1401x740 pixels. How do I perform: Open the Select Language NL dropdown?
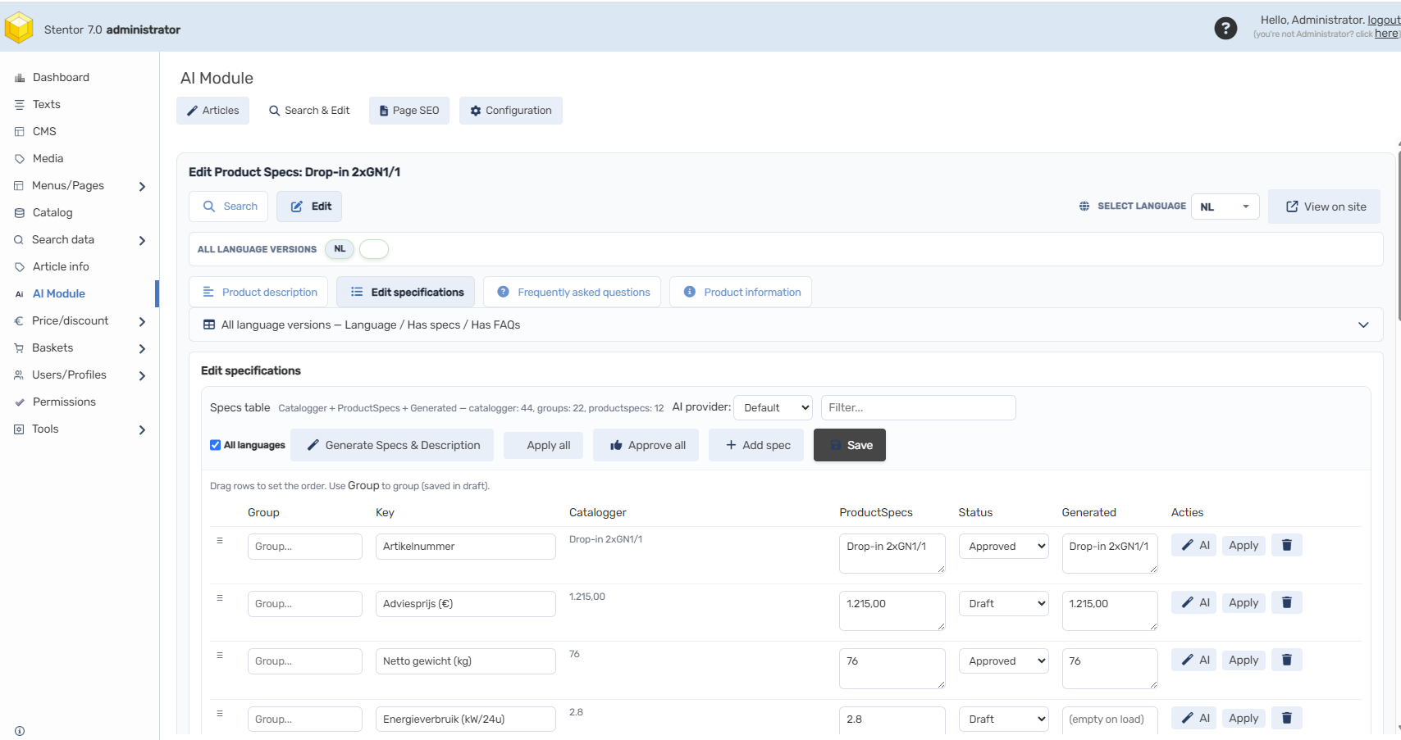click(x=1225, y=207)
